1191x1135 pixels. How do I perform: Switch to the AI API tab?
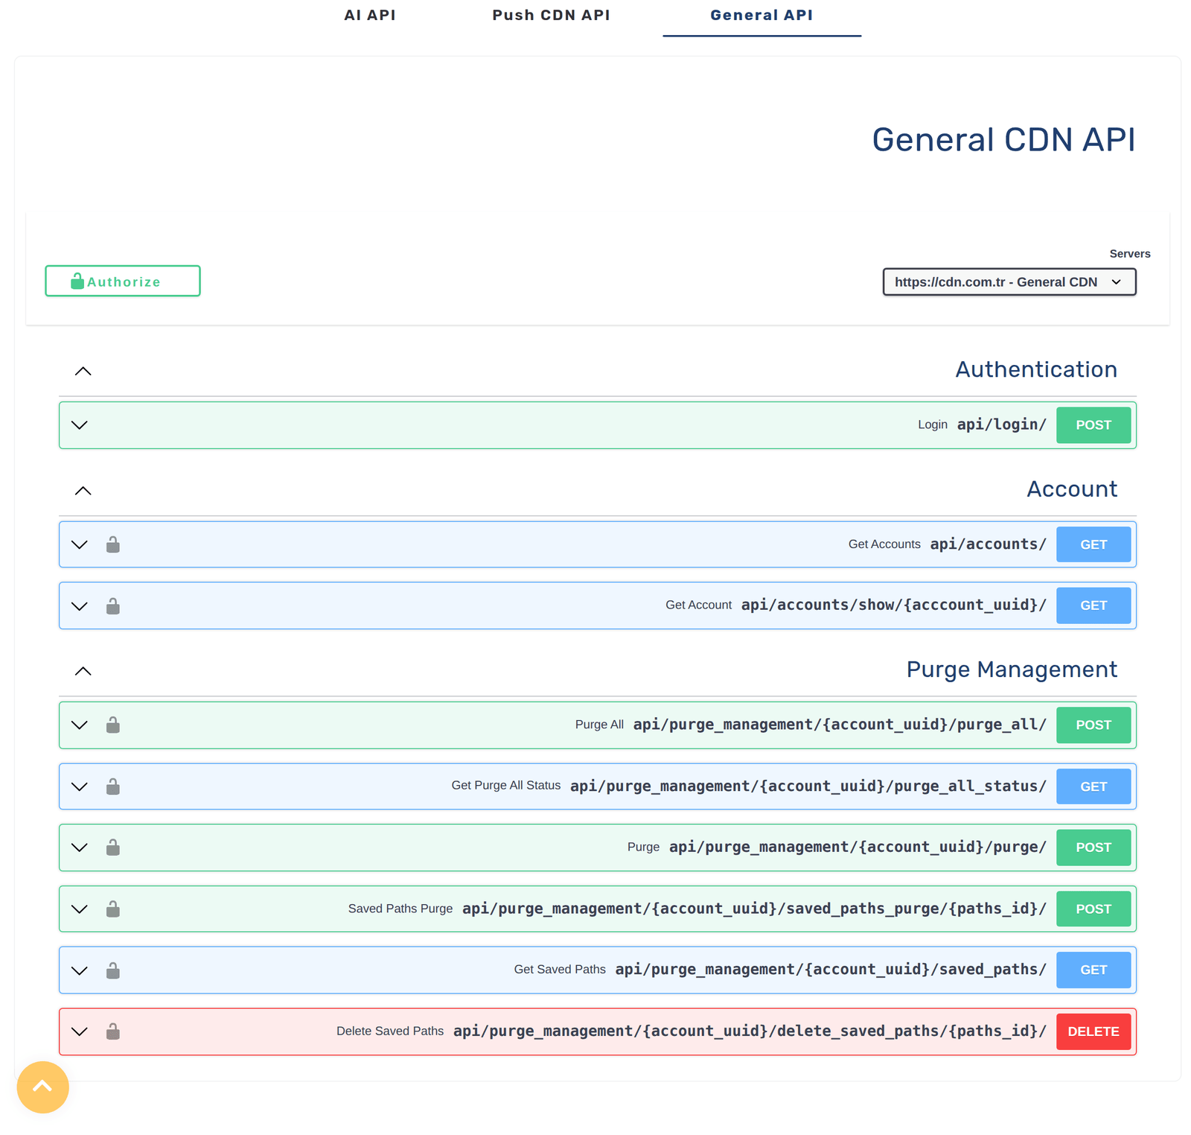pyautogui.click(x=370, y=15)
